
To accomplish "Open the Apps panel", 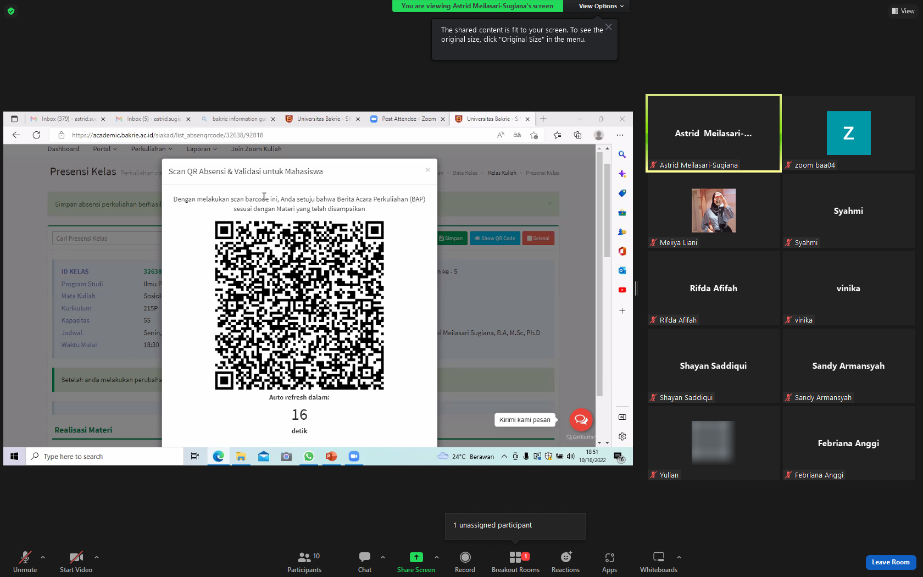I will (x=609, y=562).
